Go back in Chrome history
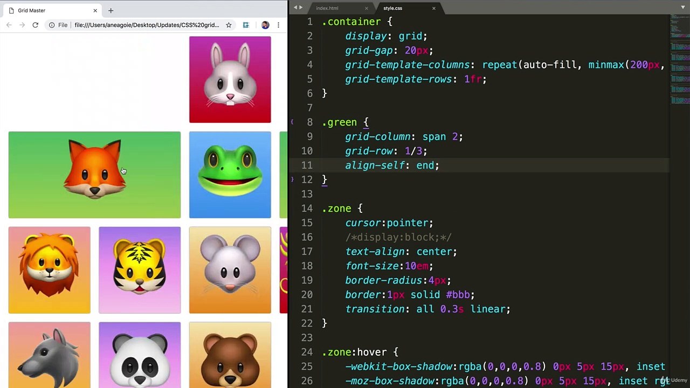690x388 pixels. (9, 25)
